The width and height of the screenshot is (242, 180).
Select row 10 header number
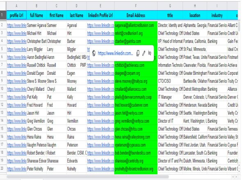[x=3, y=89]
